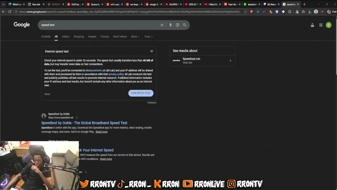Click the wifi icon in the speed test card

pyautogui.click(x=152, y=51)
